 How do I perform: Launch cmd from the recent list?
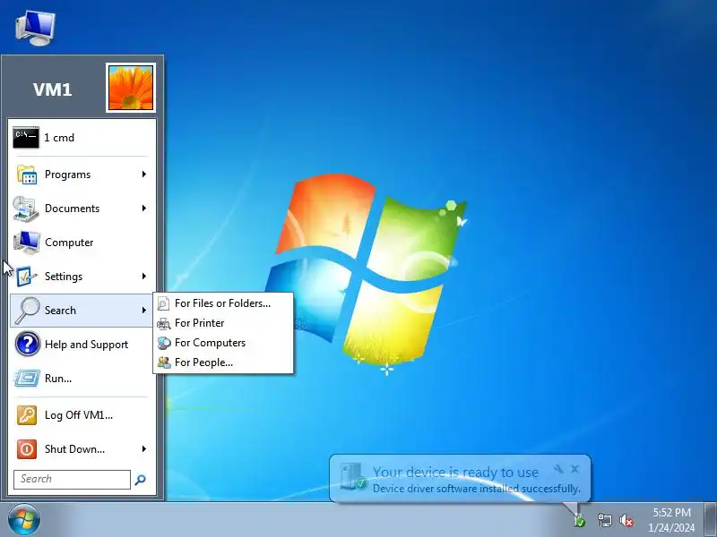coord(82,138)
